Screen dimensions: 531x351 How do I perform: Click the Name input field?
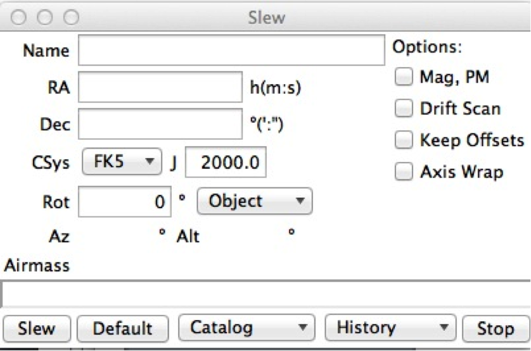(x=231, y=51)
